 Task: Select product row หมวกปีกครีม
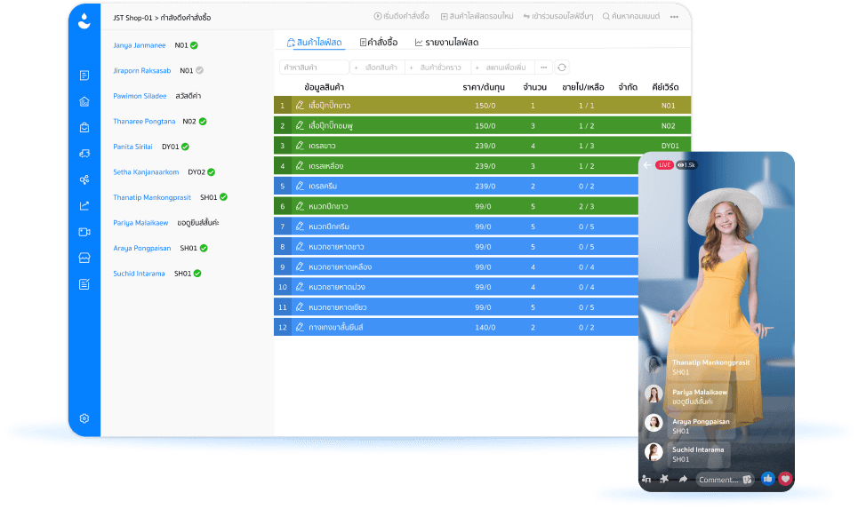(456, 227)
